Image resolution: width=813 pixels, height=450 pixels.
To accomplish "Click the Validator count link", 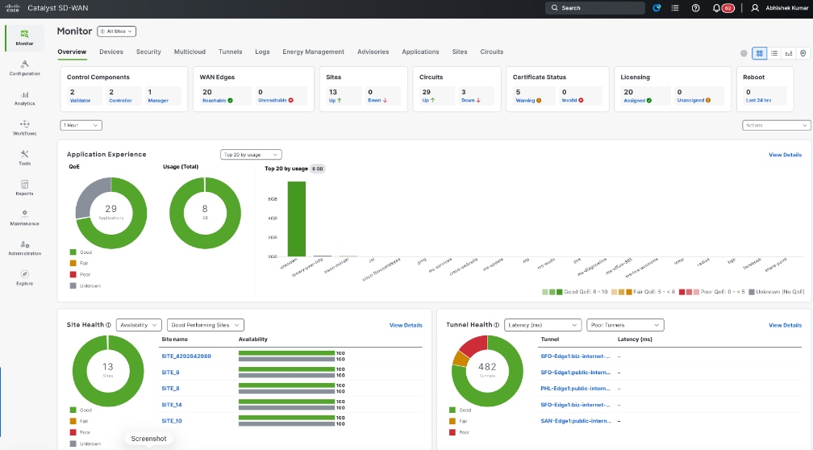I will tap(80, 101).
